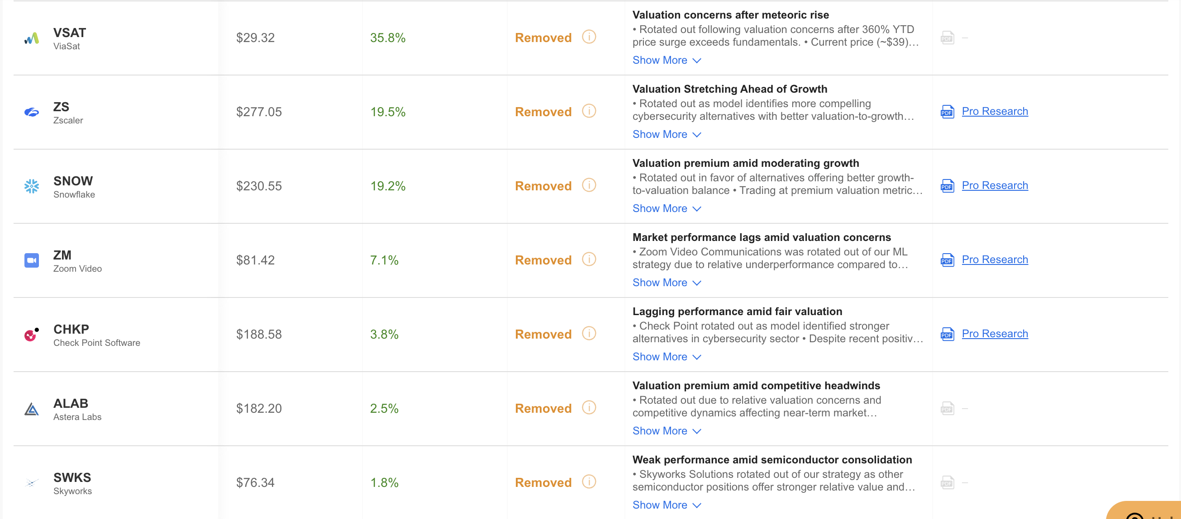
Task: Open Pro Research for Check Point Software
Action: [x=995, y=334]
